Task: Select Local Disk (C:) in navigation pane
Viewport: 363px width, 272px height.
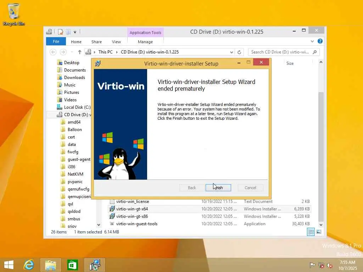Action: (x=77, y=107)
